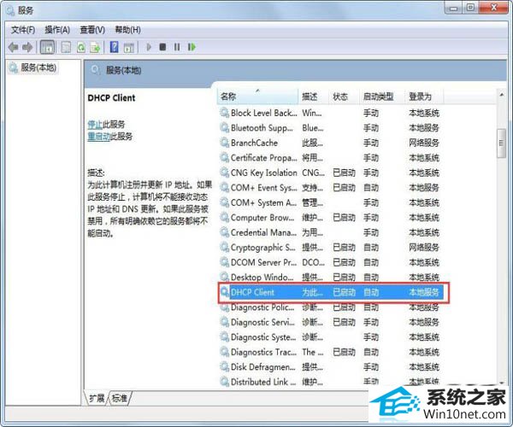This screenshot has height=427, width=513.
Task: Click the Properties toolbar icon
Action: (66, 47)
